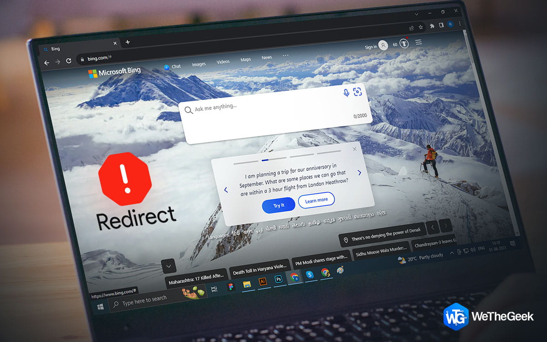Screen dimensions: 547x342
Task: Click the Type here to search box
Action: [158, 299]
